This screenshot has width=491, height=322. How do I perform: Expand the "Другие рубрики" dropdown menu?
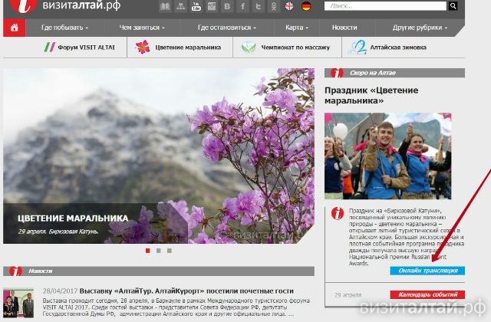[x=419, y=28]
